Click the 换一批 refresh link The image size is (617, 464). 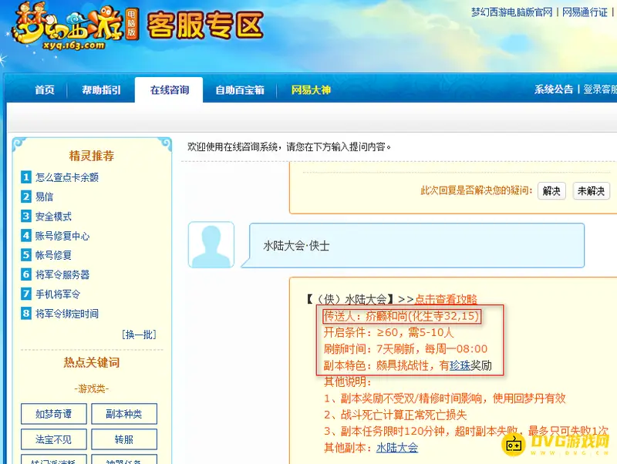[139, 335]
